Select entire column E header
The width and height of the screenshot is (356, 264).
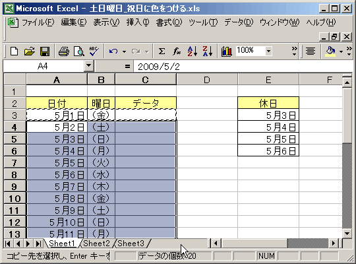pos(268,80)
